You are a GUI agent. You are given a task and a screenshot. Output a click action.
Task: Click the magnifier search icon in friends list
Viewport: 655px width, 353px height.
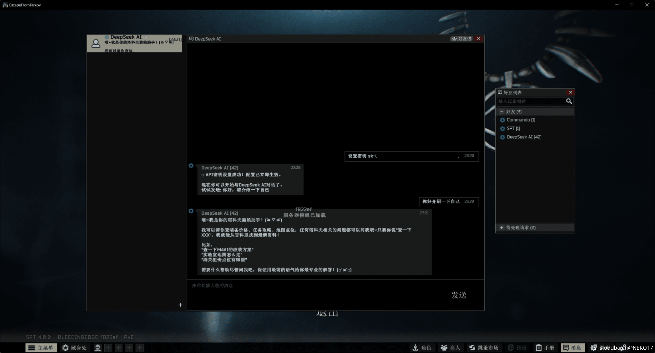569,101
